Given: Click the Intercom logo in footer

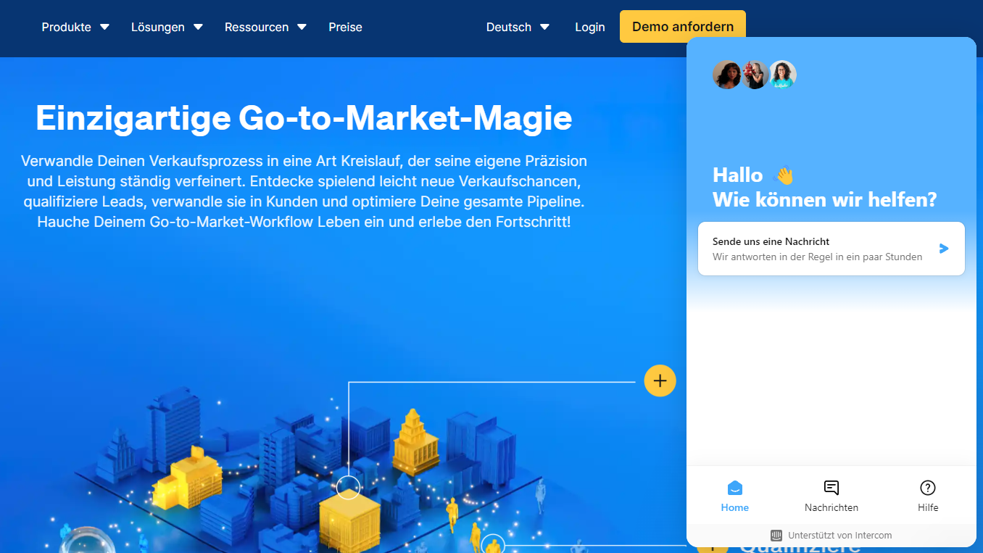Looking at the screenshot, I should tap(776, 536).
